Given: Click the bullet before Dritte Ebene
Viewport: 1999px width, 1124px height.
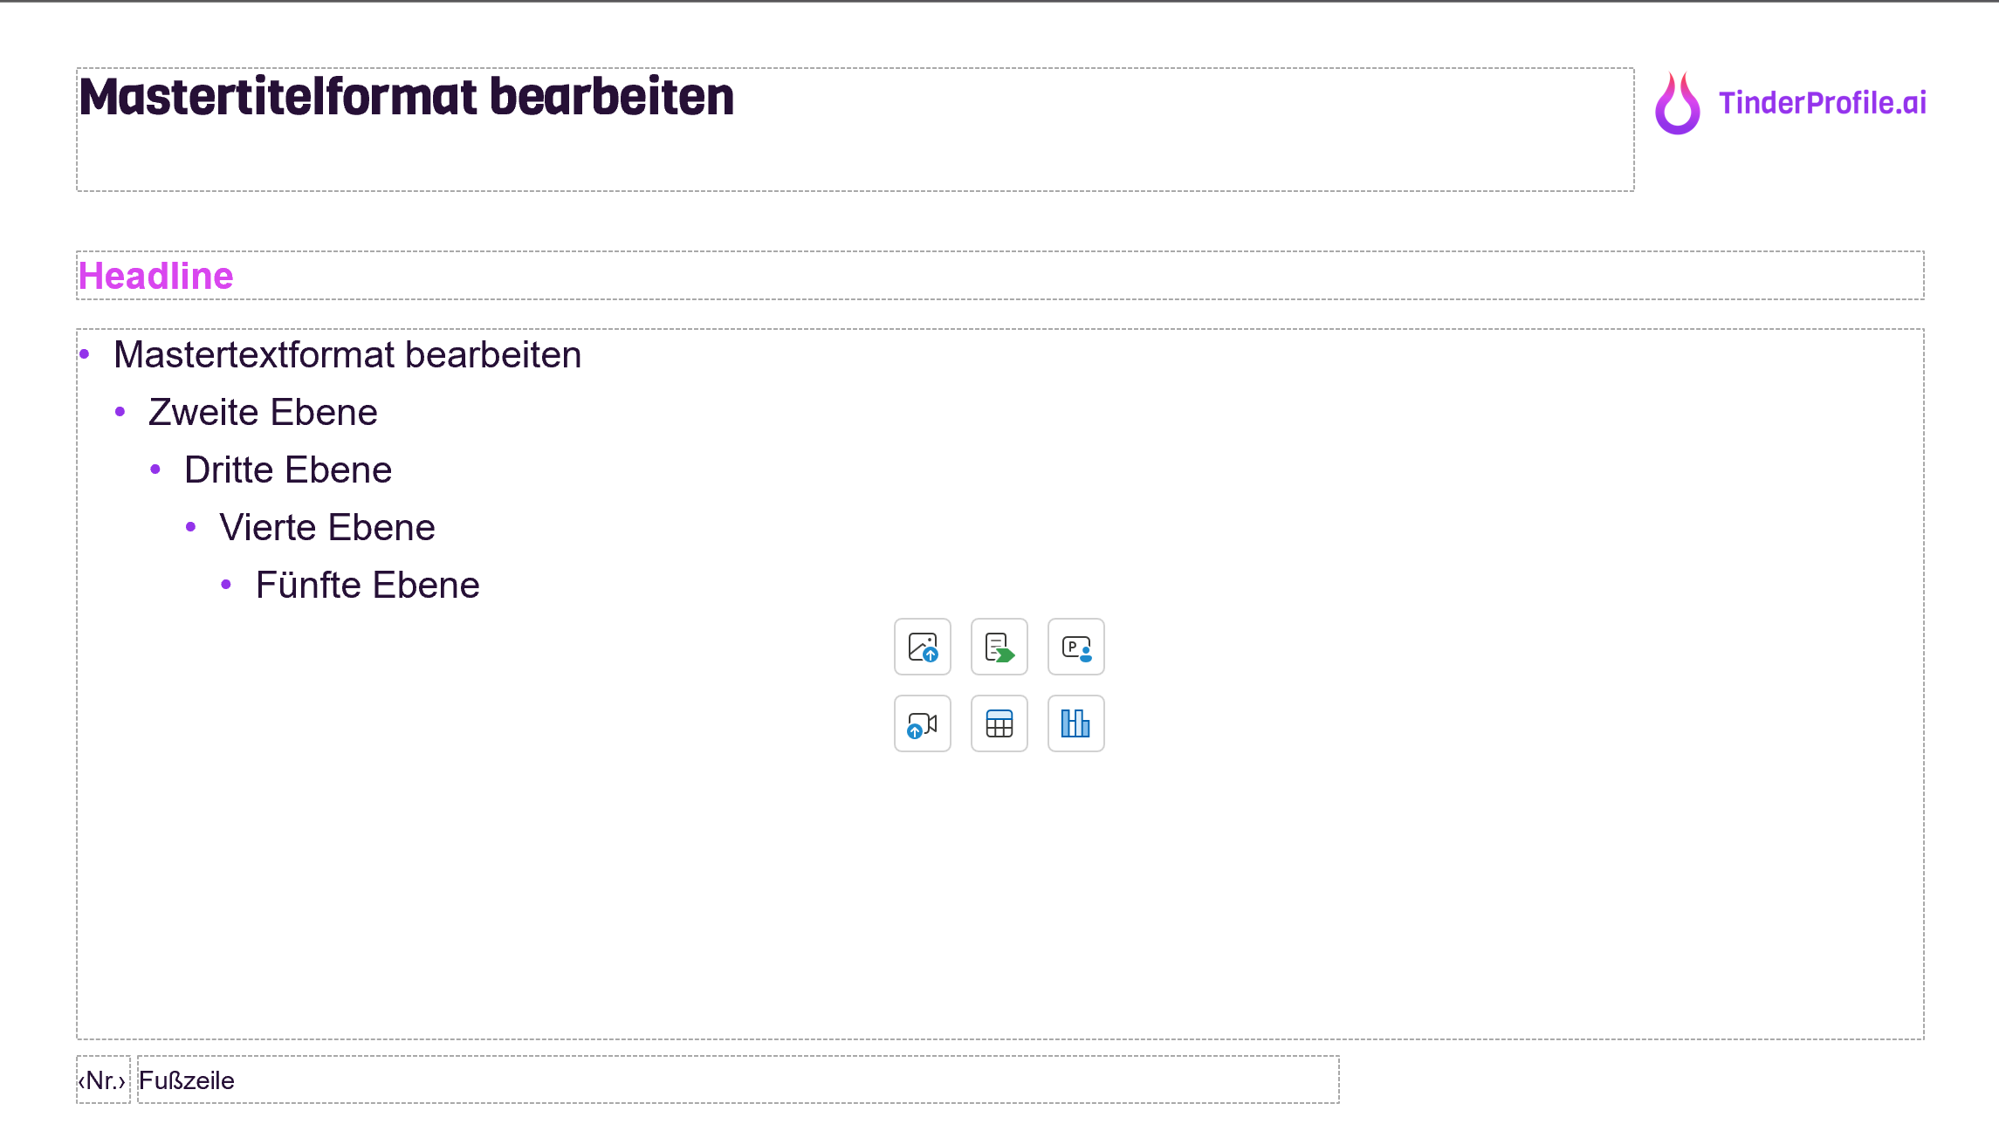Looking at the screenshot, I should coord(155,469).
